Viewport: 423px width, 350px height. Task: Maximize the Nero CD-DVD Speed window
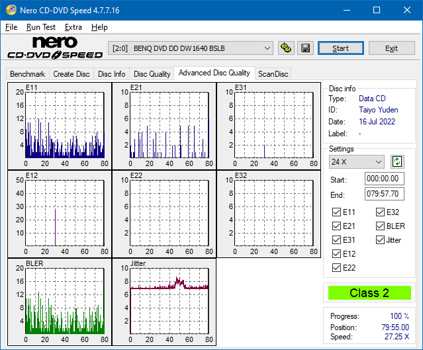pos(377,10)
